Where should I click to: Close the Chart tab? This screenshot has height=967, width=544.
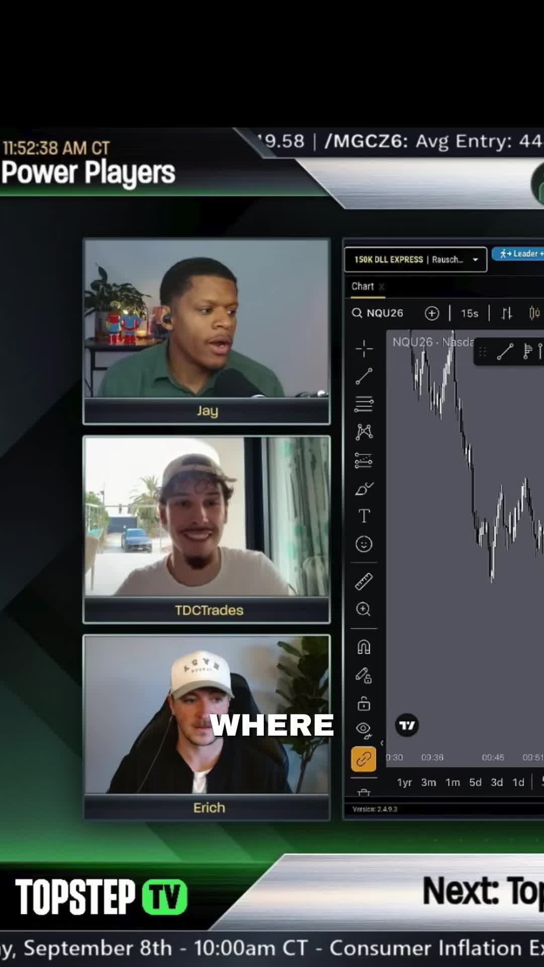(x=381, y=287)
